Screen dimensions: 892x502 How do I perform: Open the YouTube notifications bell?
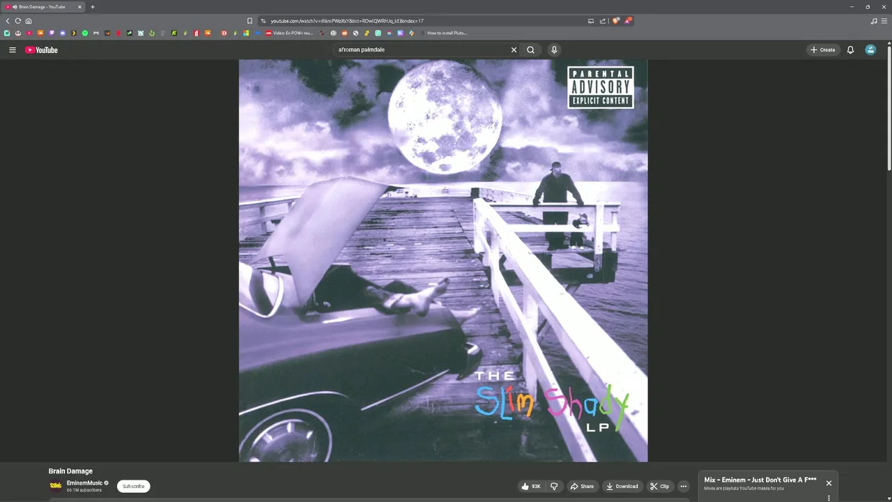[850, 50]
